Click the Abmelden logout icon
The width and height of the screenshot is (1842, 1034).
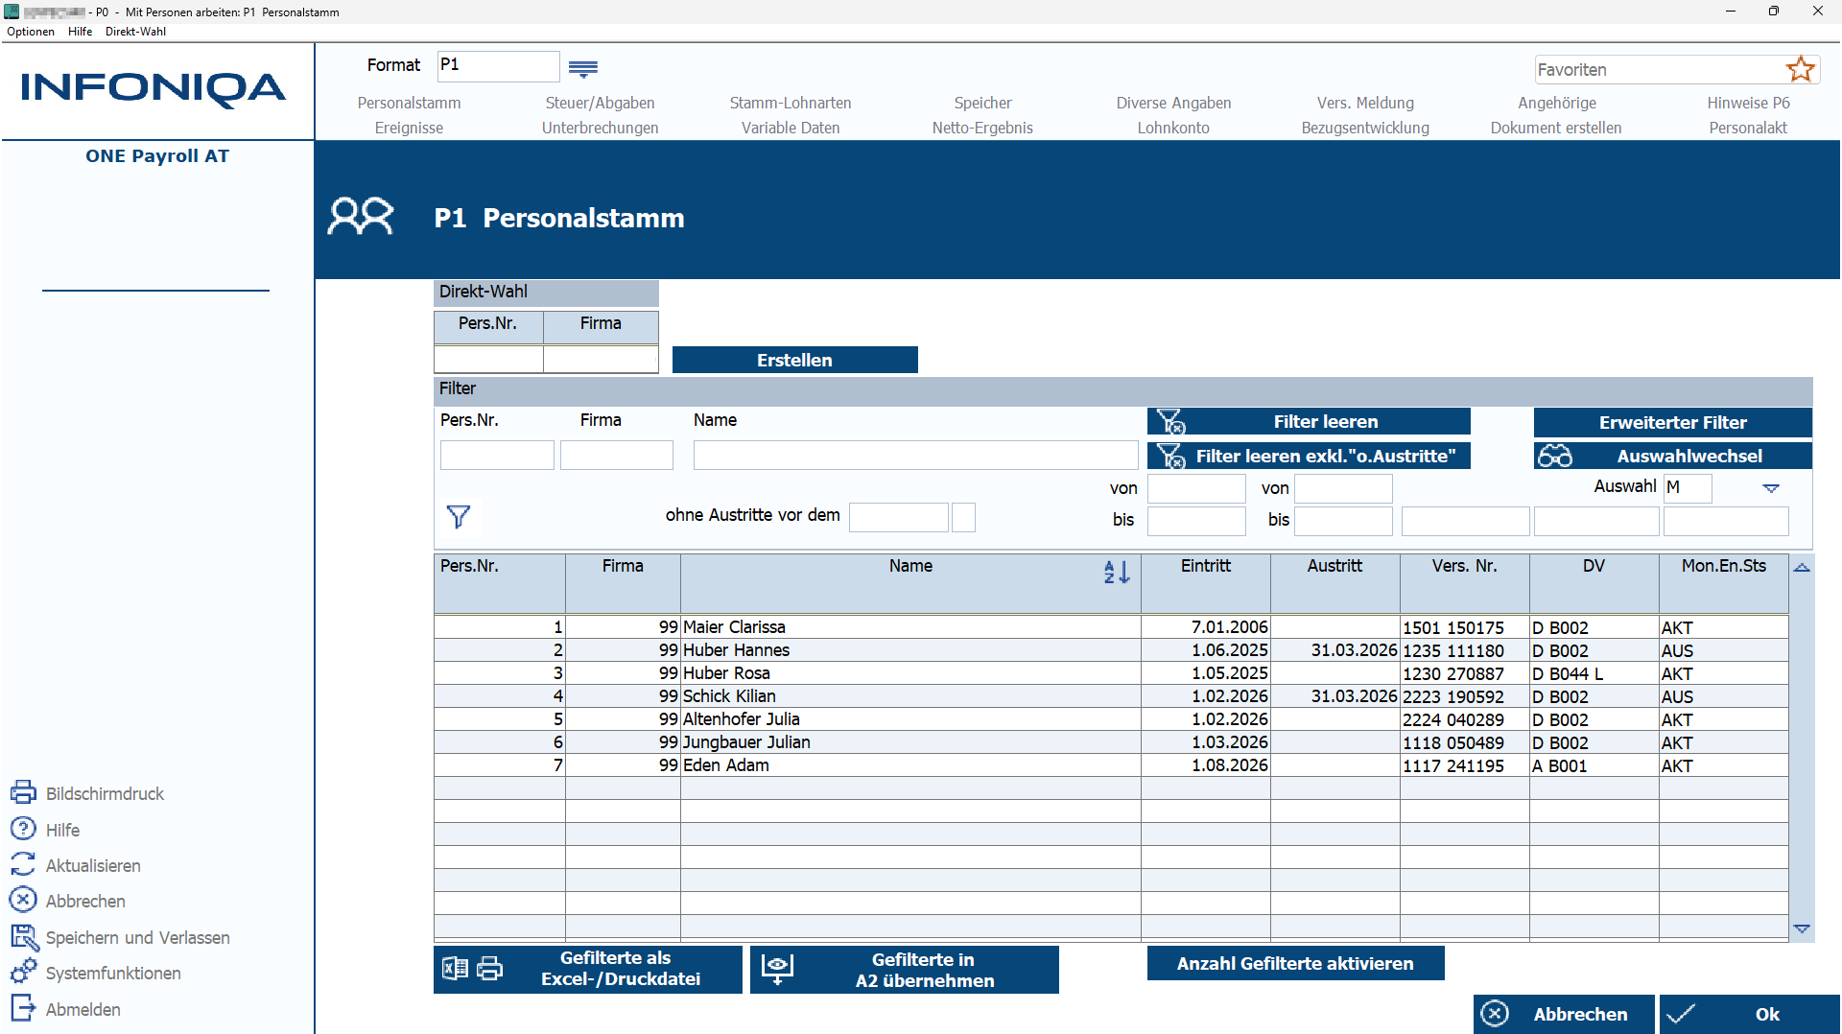point(23,1008)
